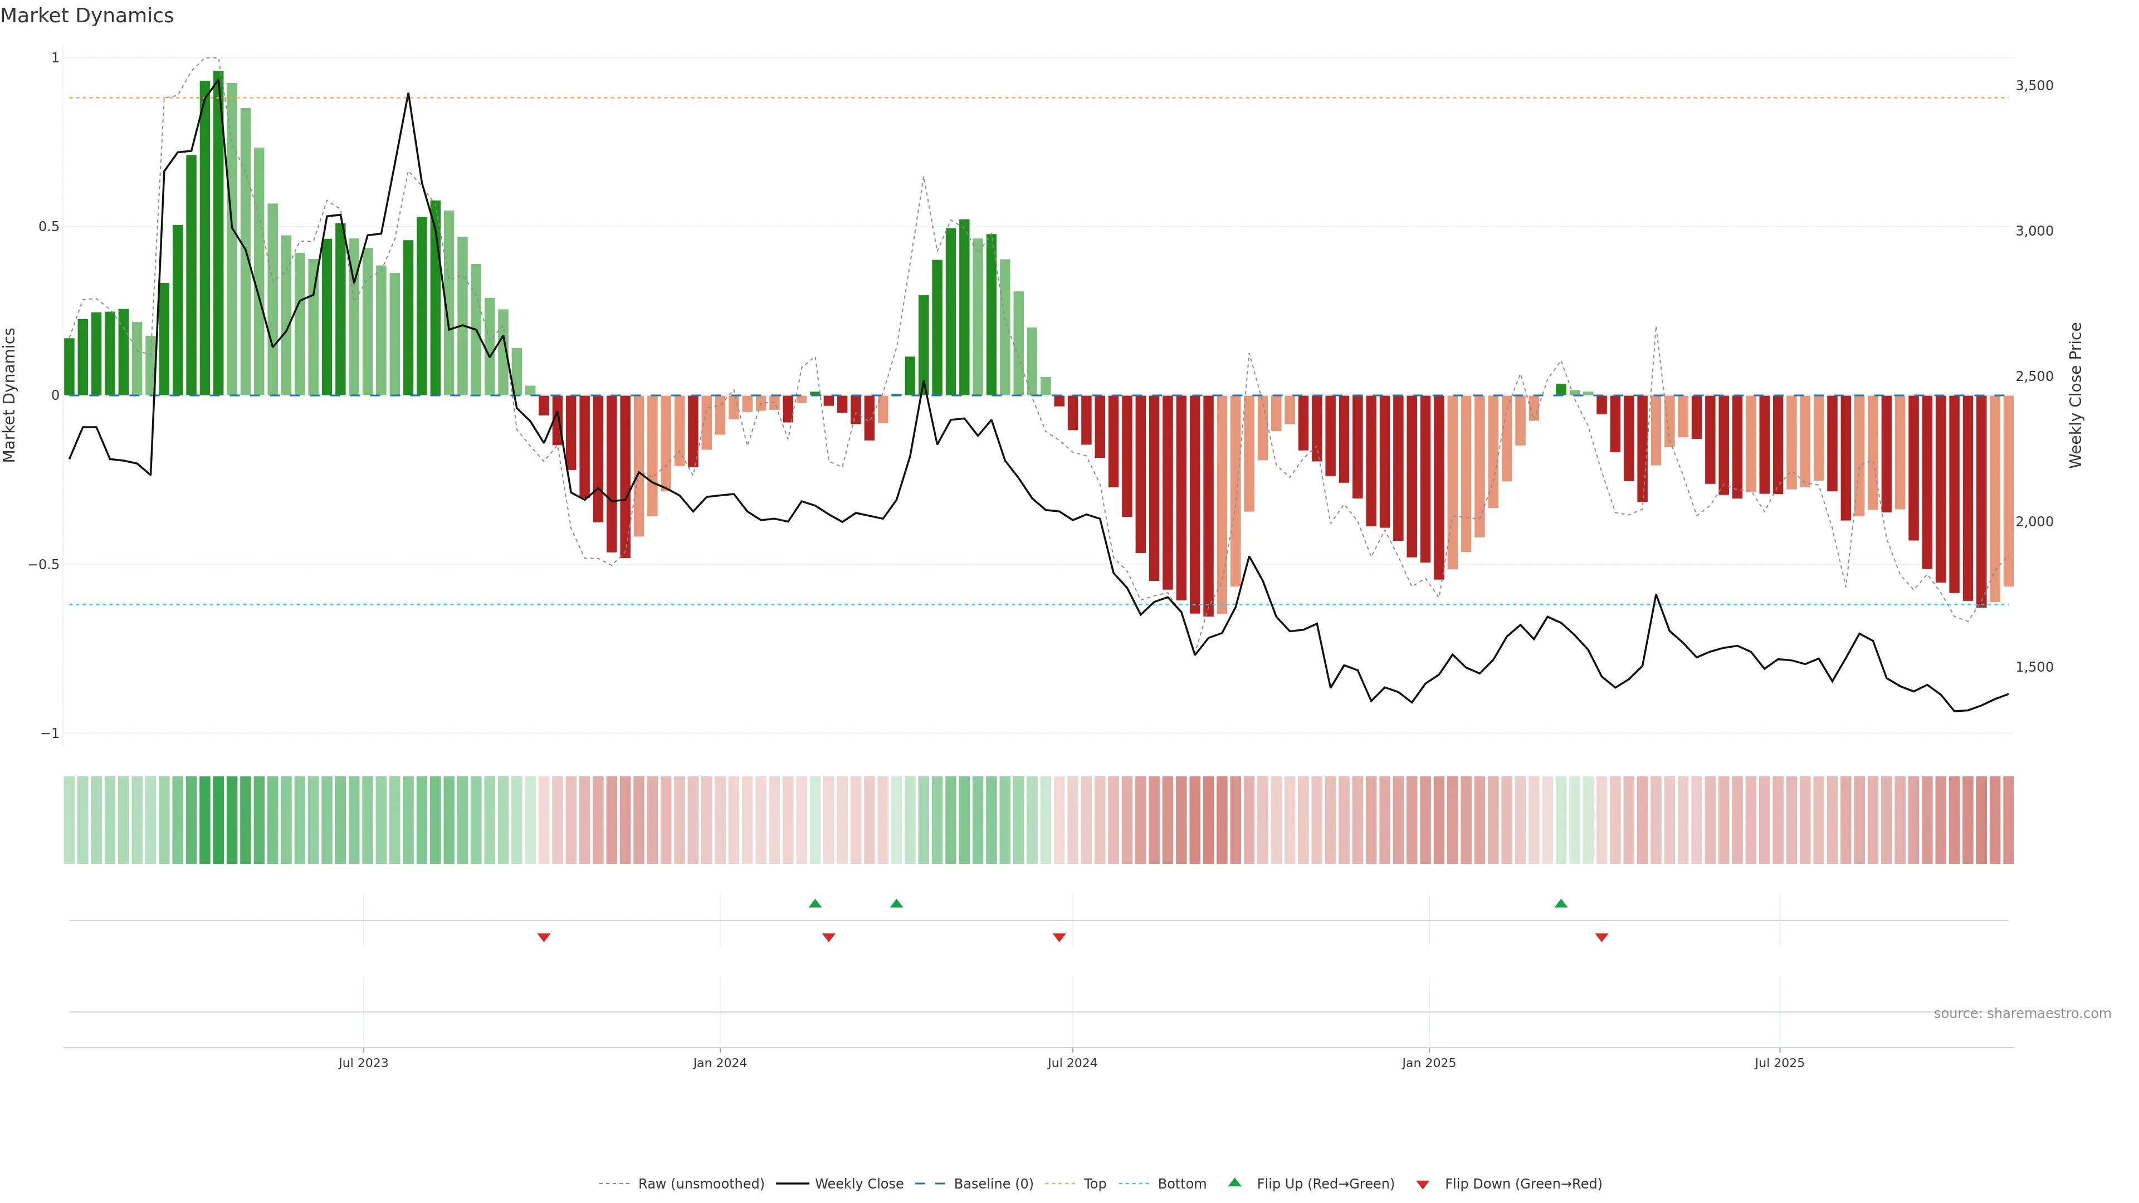Click the Jan 2024 x-axis label
2139x1203 pixels.
[719, 1063]
